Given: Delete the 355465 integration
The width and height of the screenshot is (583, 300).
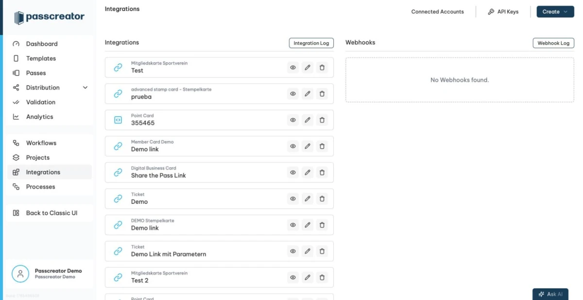Looking at the screenshot, I should pyautogui.click(x=322, y=120).
